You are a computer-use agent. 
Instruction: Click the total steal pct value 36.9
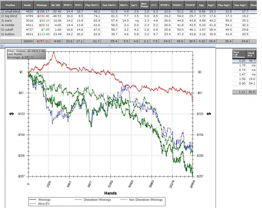pyautogui.click(x=252, y=92)
